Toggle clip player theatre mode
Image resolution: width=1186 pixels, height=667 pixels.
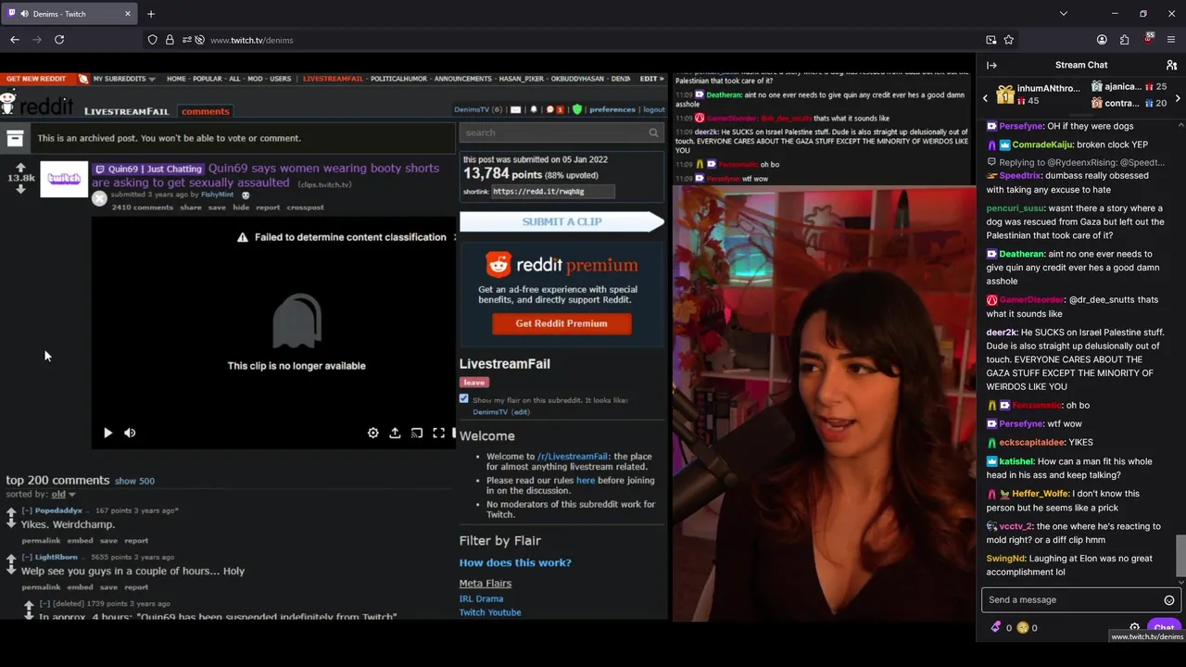(x=417, y=433)
